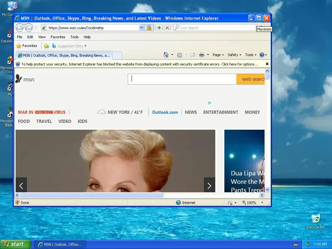The height and width of the screenshot is (249, 332).
Task: Click the vertical scrollbar down arrow
Action: pyautogui.click(x=267, y=189)
